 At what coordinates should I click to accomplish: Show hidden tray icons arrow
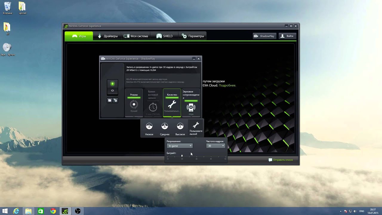pyautogui.click(x=341, y=211)
